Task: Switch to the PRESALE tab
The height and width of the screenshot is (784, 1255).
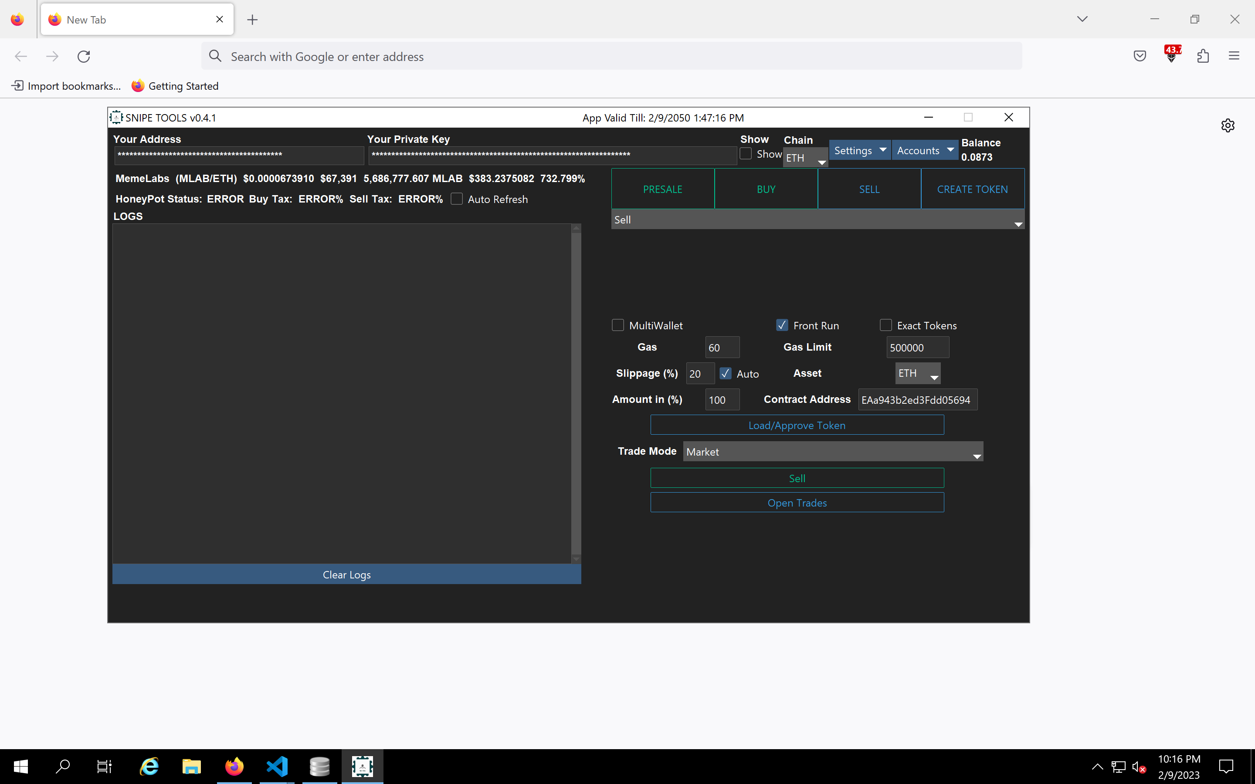Action: point(662,189)
